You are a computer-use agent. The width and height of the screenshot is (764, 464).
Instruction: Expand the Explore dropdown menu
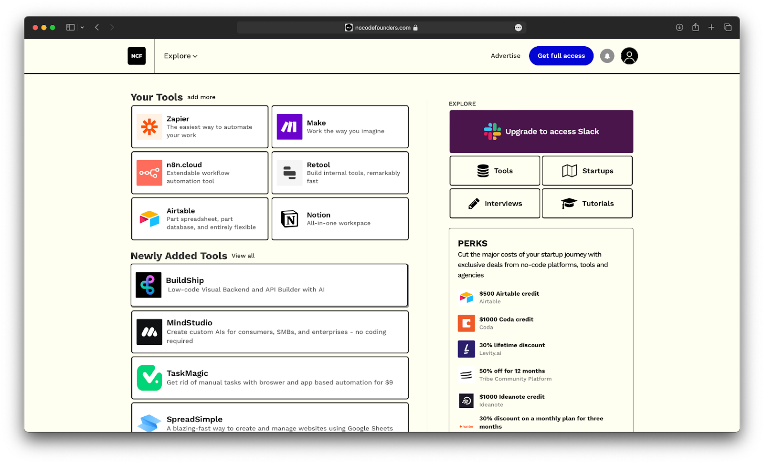coord(180,56)
